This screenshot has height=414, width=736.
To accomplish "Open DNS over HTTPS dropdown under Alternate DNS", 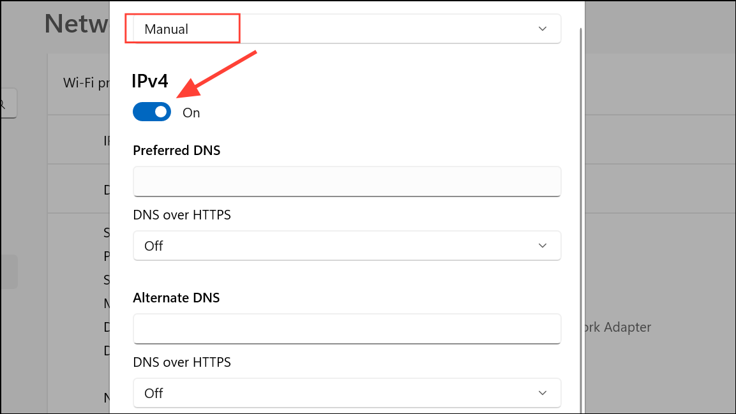I will pos(347,393).
